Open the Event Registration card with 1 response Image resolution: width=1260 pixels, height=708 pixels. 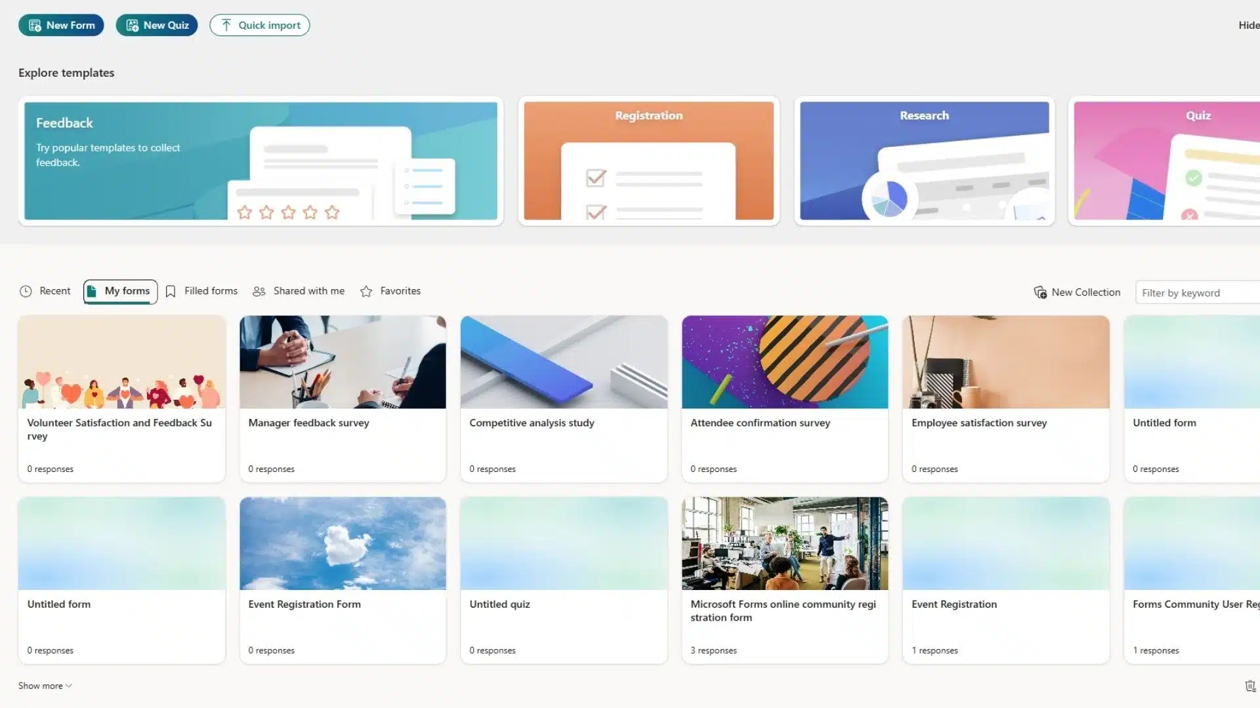pyautogui.click(x=1006, y=580)
